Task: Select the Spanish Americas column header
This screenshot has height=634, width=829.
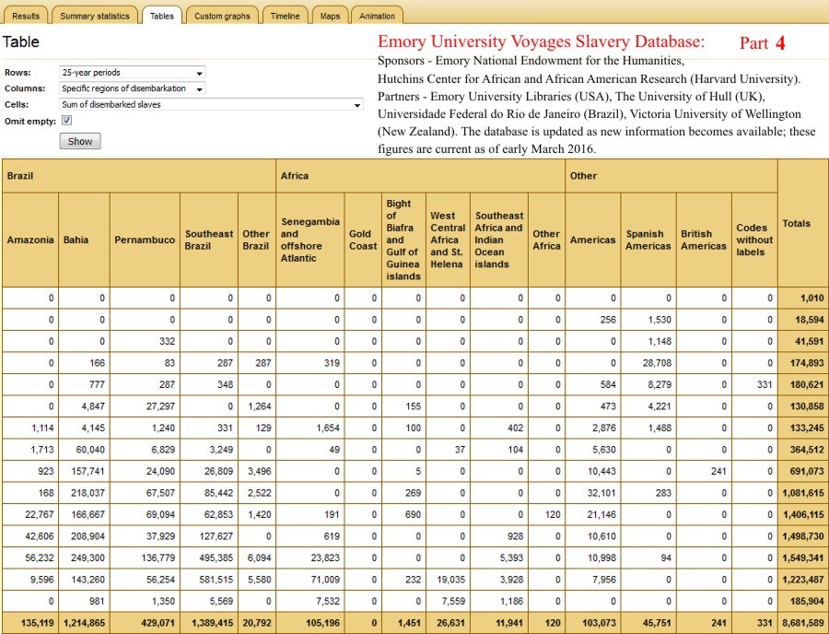Action: (x=648, y=240)
